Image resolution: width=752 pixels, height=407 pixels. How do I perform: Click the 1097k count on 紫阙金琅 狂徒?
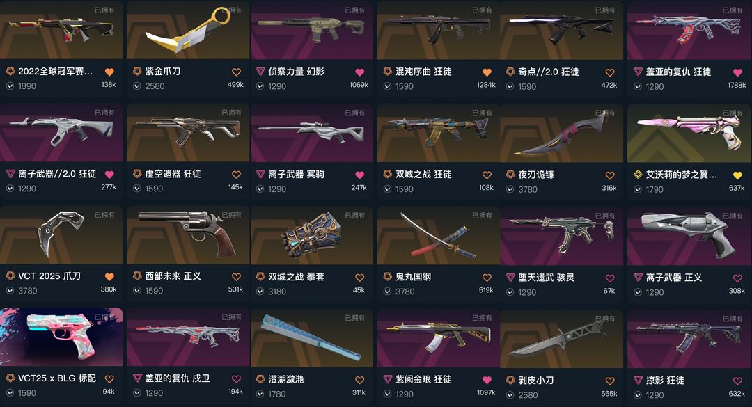[x=486, y=392]
